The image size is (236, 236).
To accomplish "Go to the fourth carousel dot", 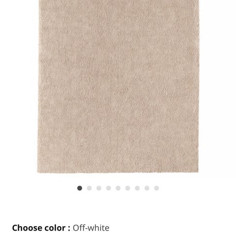I will pos(109,188).
